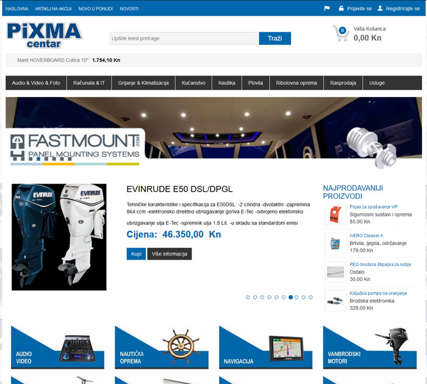Open EVINRUDE E50 DSL/DPGL title
The image size is (427, 384).
click(x=179, y=189)
